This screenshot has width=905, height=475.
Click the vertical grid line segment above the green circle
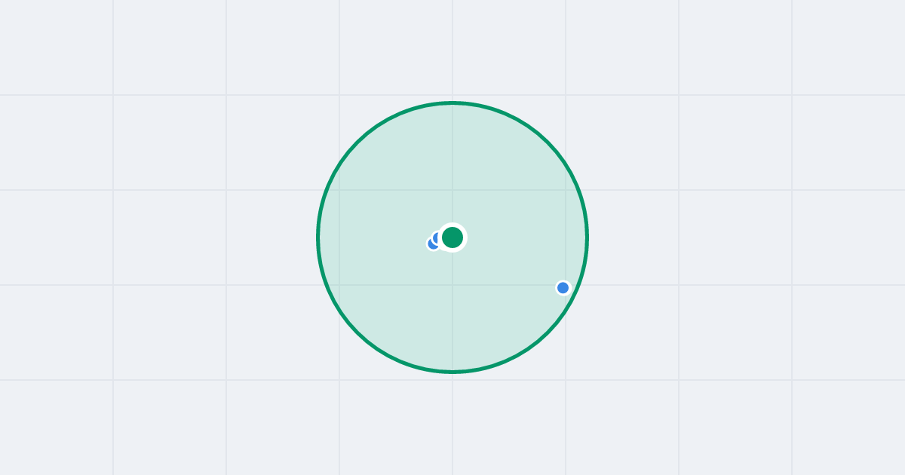(452, 49)
